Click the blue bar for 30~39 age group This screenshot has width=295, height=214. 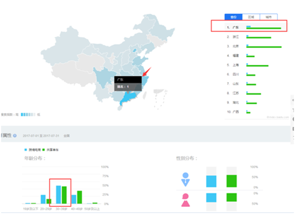pos(58,195)
